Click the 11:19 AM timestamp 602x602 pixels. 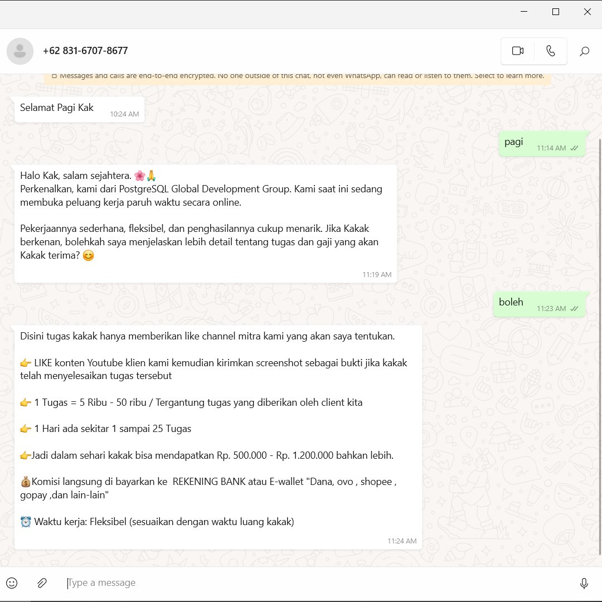377,274
